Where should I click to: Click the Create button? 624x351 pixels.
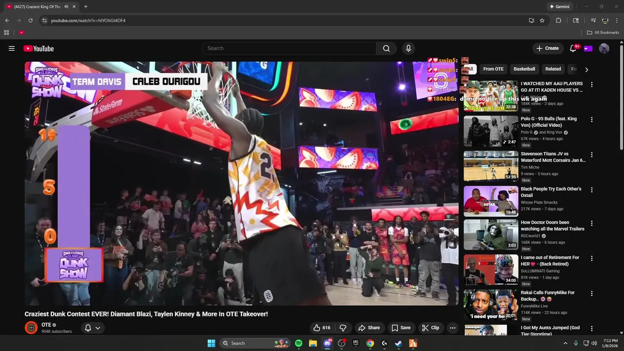tap(547, 48)
